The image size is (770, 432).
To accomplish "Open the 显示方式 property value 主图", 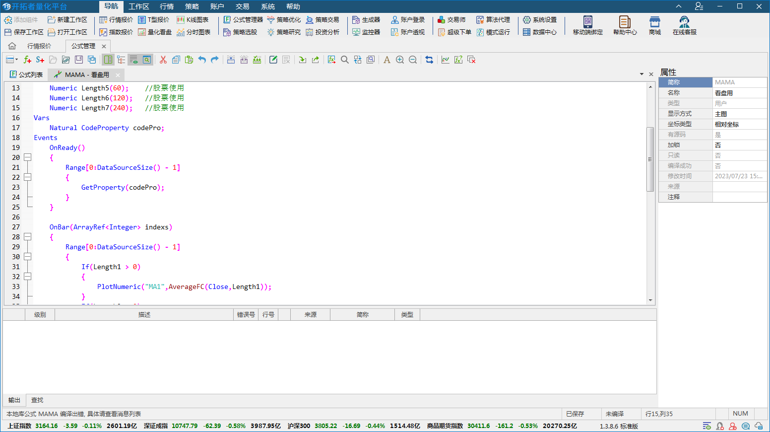I will (x=740, y=114).
